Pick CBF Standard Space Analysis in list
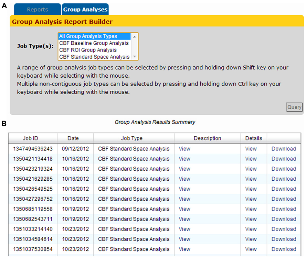The height and width of the screenshot is (259, 307). (95, 57)
